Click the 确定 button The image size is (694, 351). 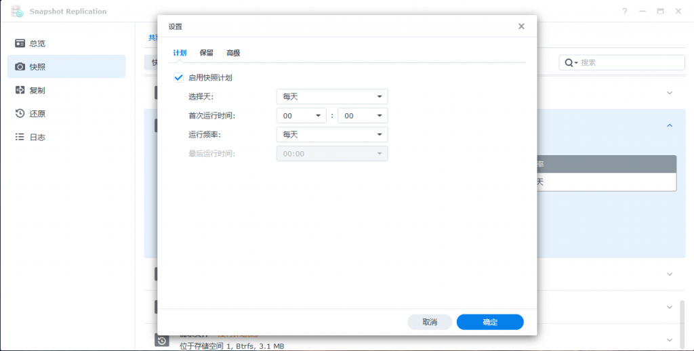490,322
